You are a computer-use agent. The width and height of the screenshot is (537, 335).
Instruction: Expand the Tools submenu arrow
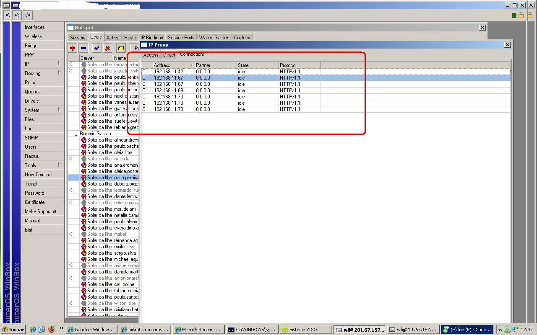tap(59, 165)
